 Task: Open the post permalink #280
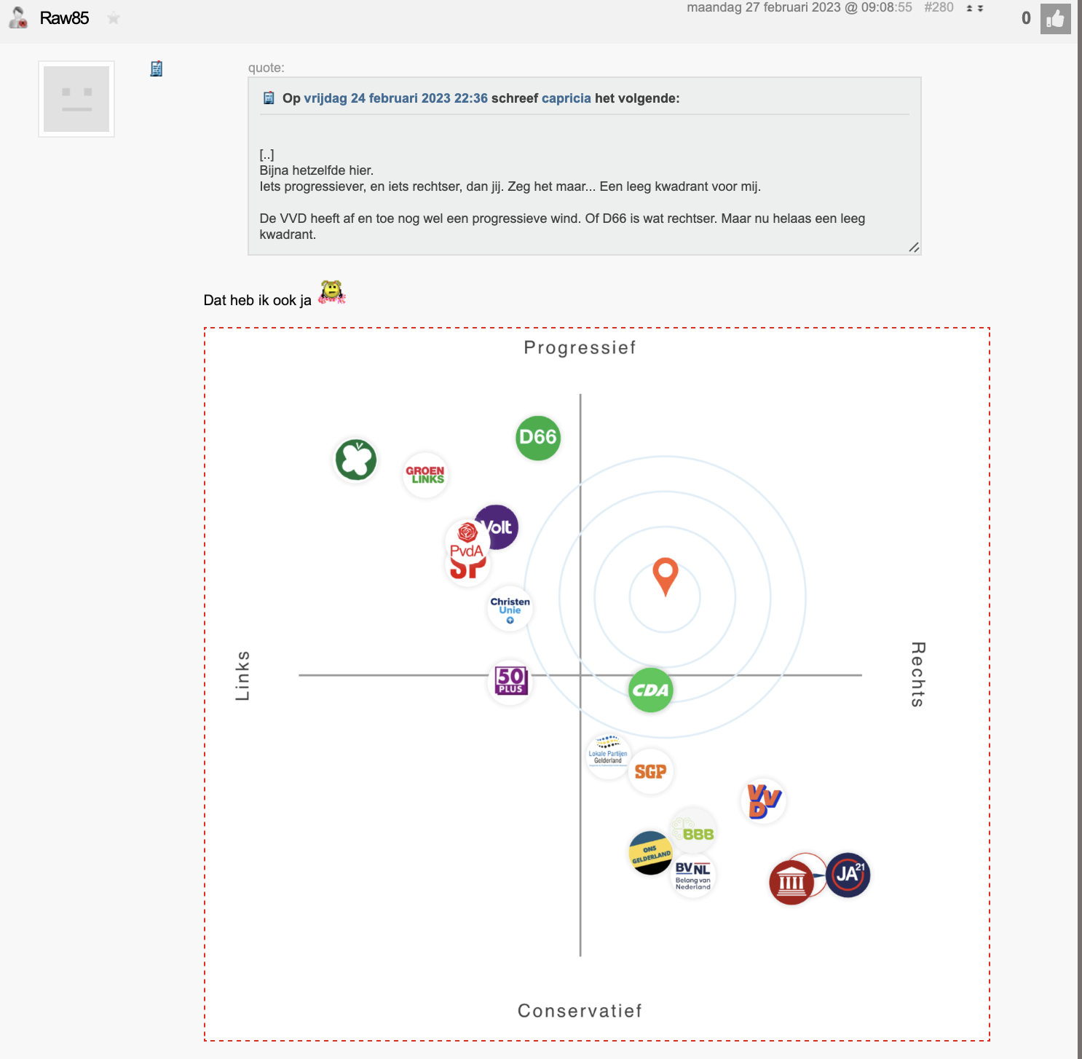[939, 7]
